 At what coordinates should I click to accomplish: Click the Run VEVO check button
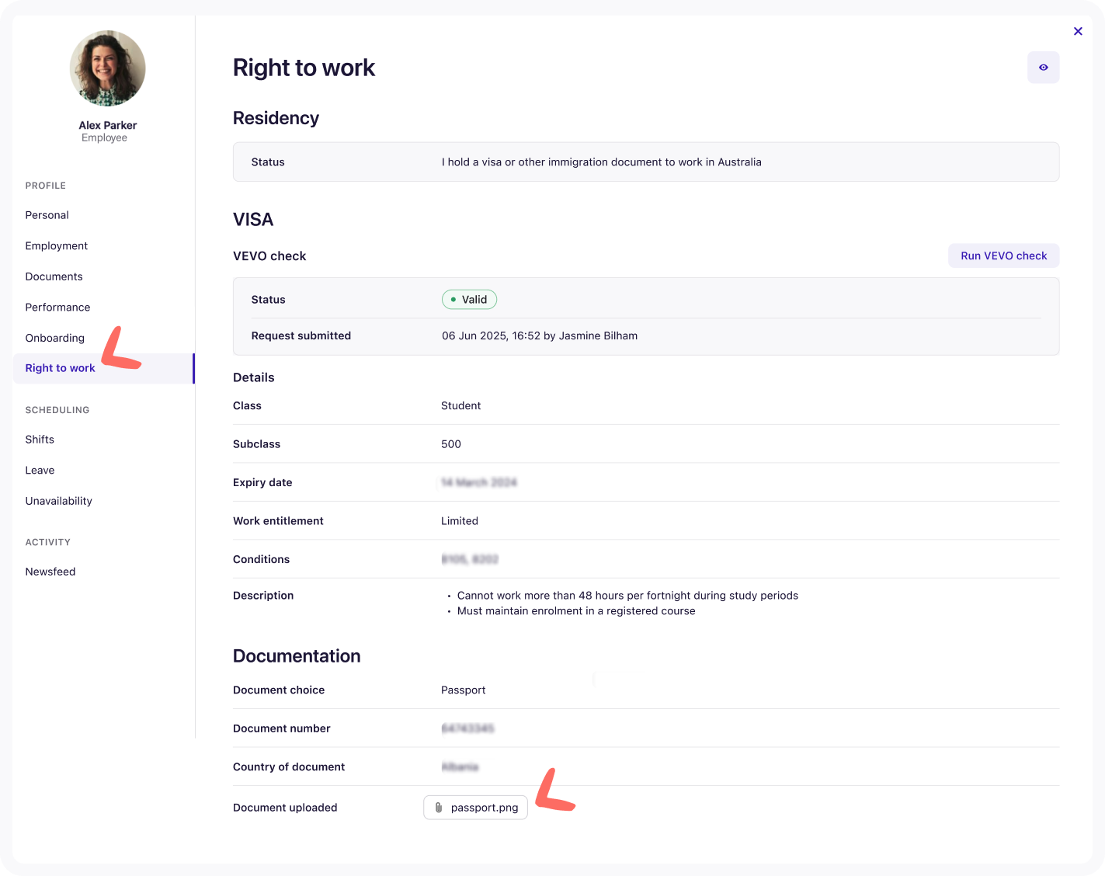coord(1003,255)
